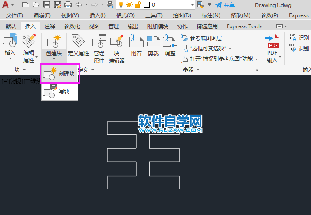Switch to the 协作 ribbon tab
The width and height of the screenshot is (311, 215).
(182, 26)
